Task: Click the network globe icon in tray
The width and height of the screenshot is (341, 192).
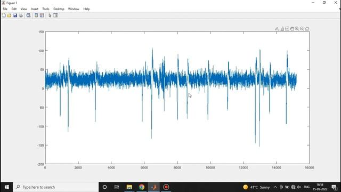Action: 293,187
